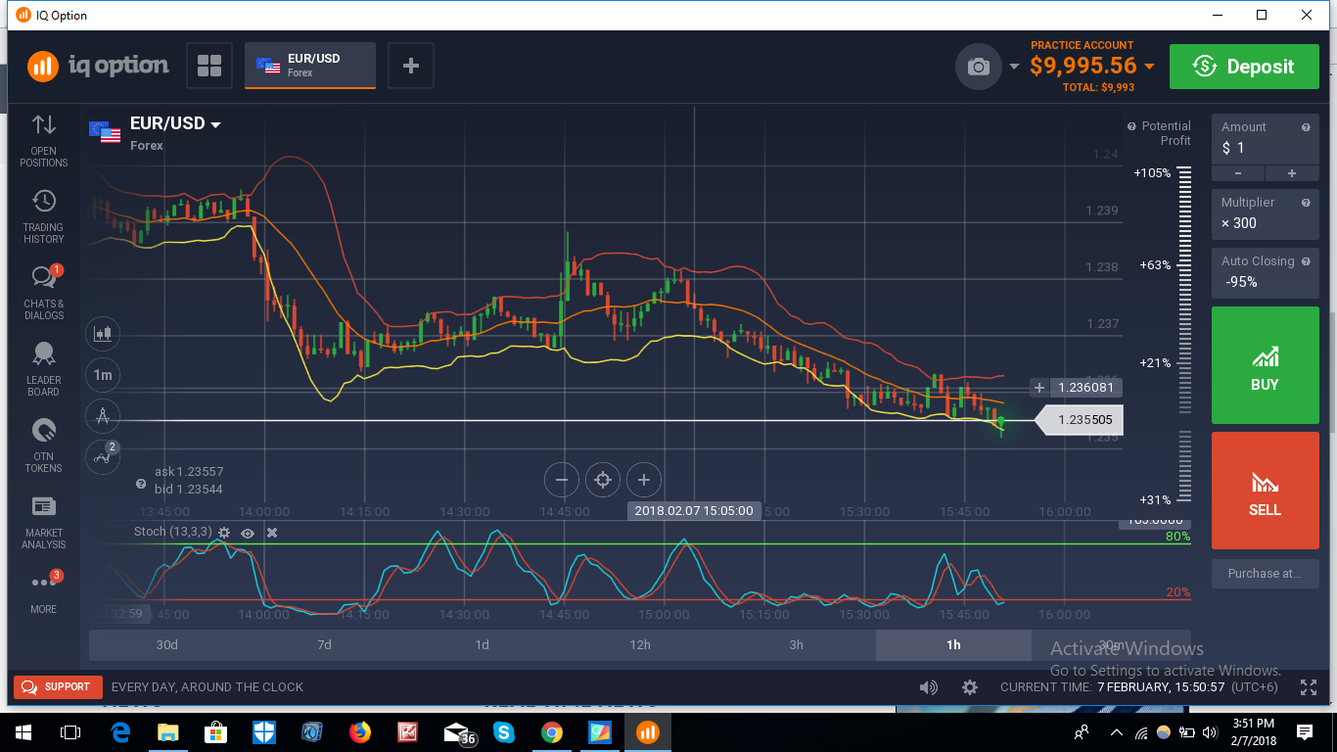Click the Amount help icon

point(1306,127)
